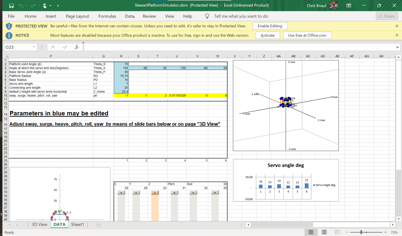This screenshot has height=236, width=402.
Task: Open the Help ribbon tab
Action: pos(188,16)
